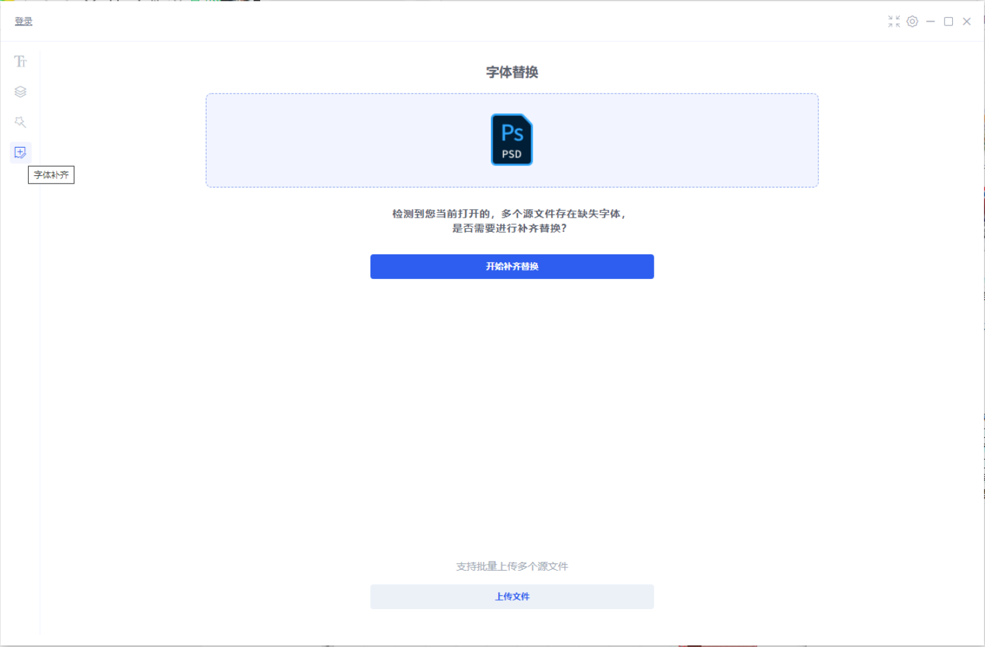Click 开始补齐替换 button
Screen dimensions: 985x647
[512, 267]
